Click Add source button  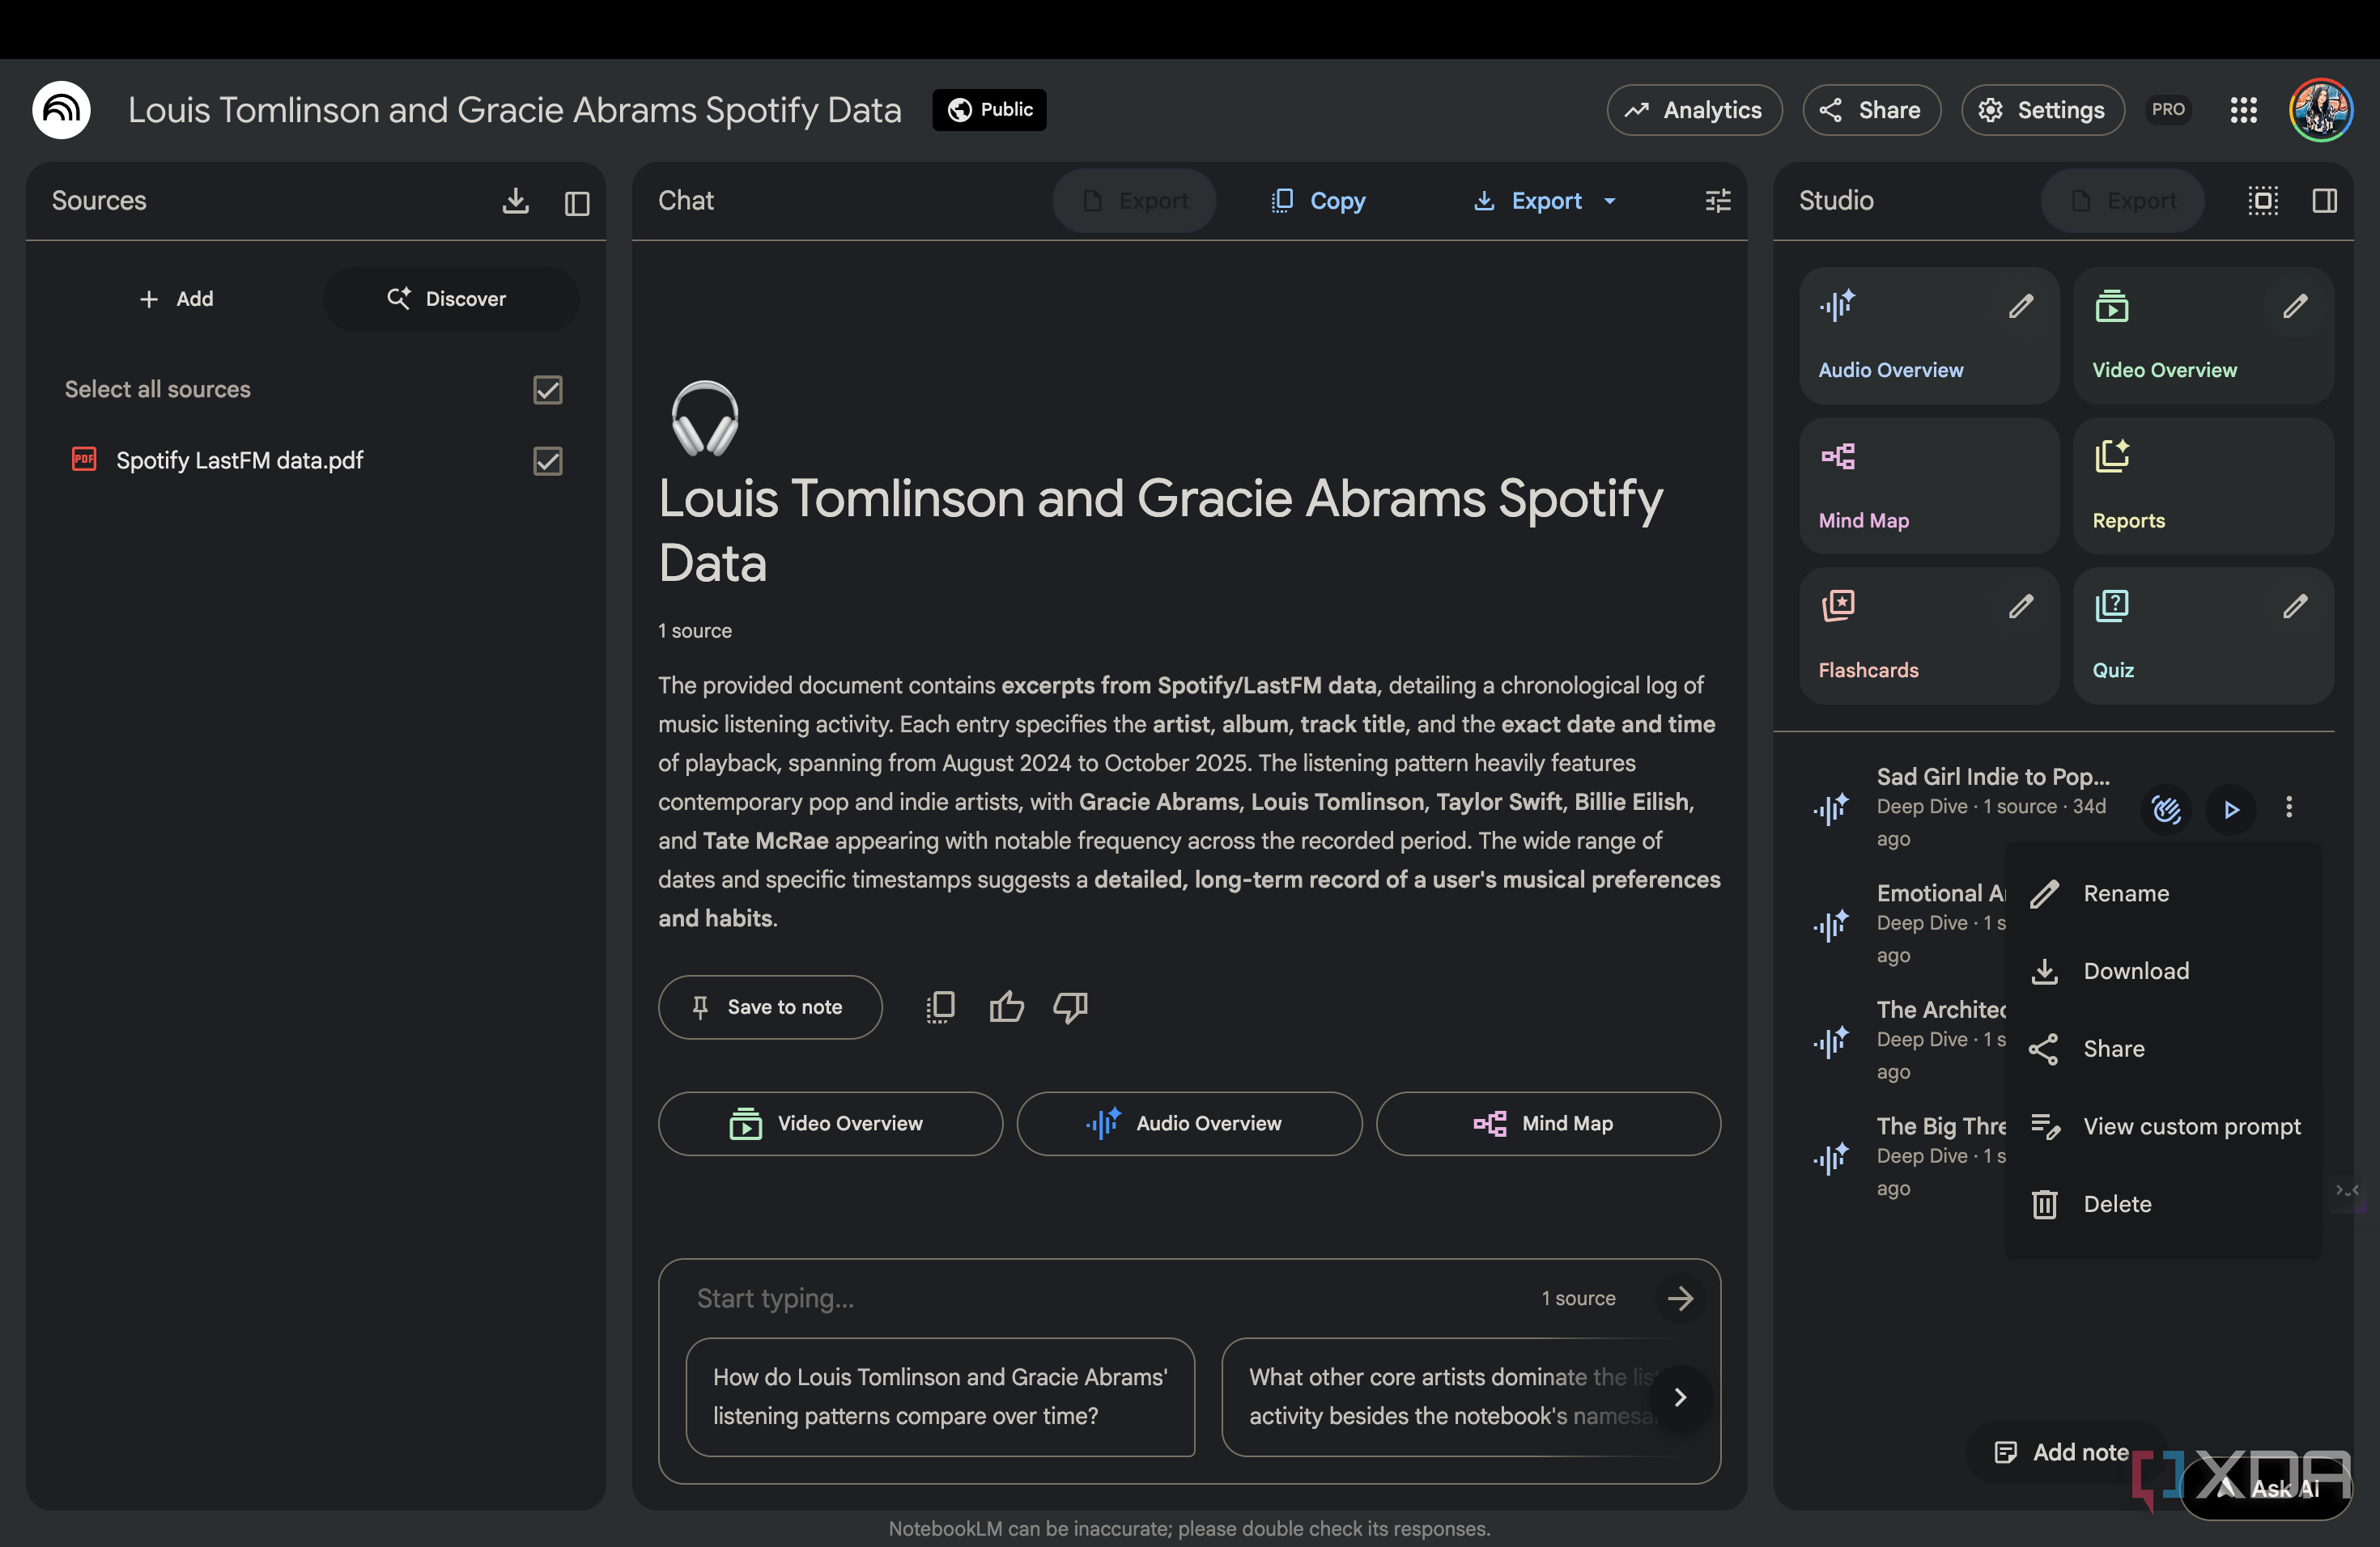tap(176, 299)
